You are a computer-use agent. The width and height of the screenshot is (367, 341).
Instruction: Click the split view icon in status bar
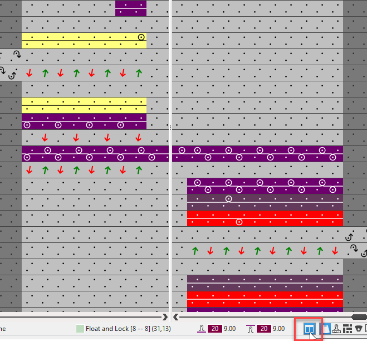[x=309, y=329]
